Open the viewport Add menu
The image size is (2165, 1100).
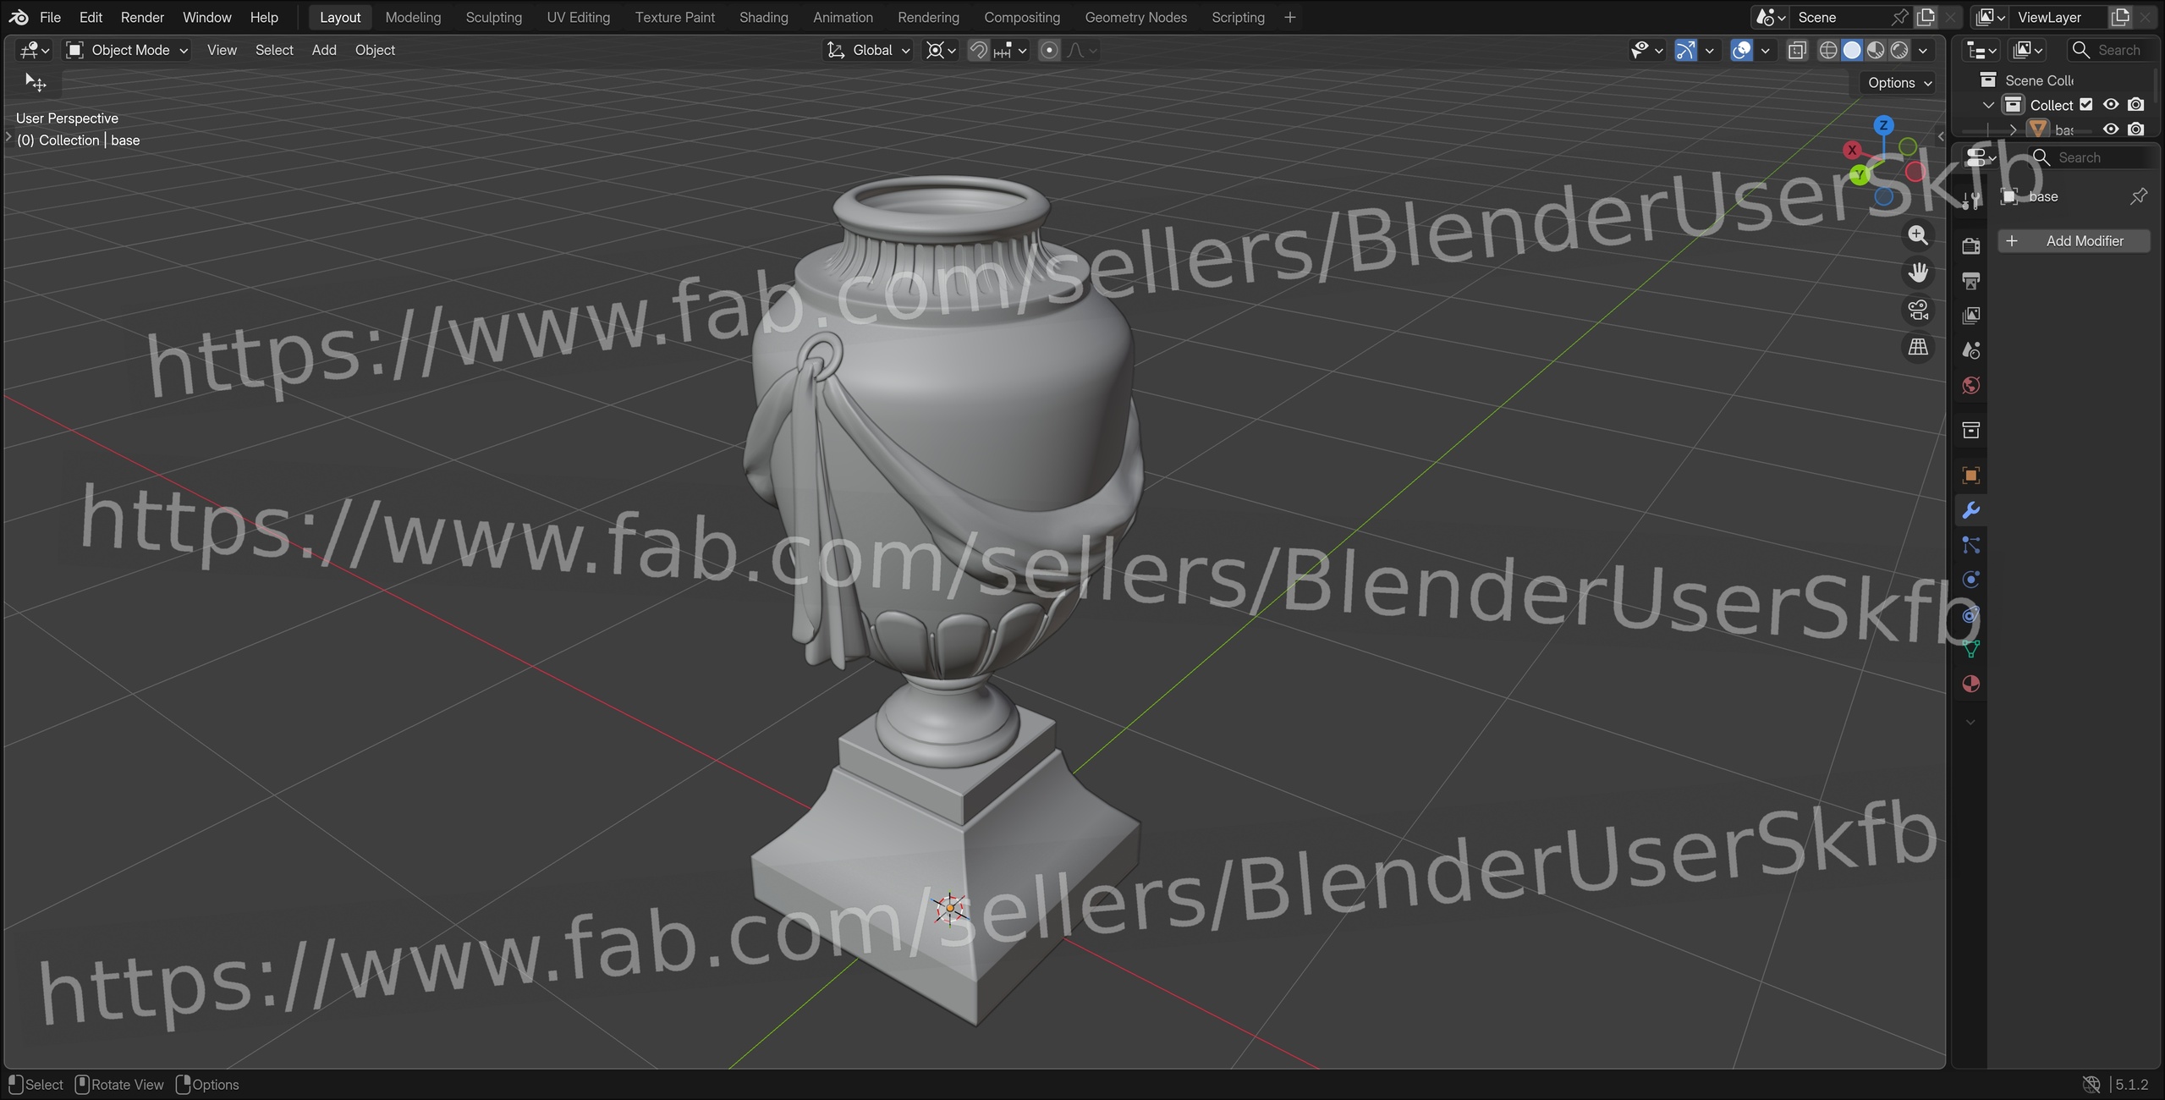323,50
